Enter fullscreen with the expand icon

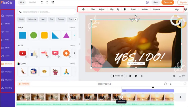point(53,2)
